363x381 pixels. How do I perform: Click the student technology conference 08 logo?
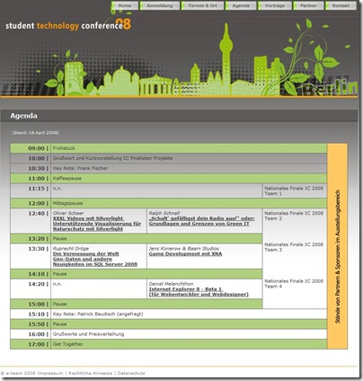point(68,25)
